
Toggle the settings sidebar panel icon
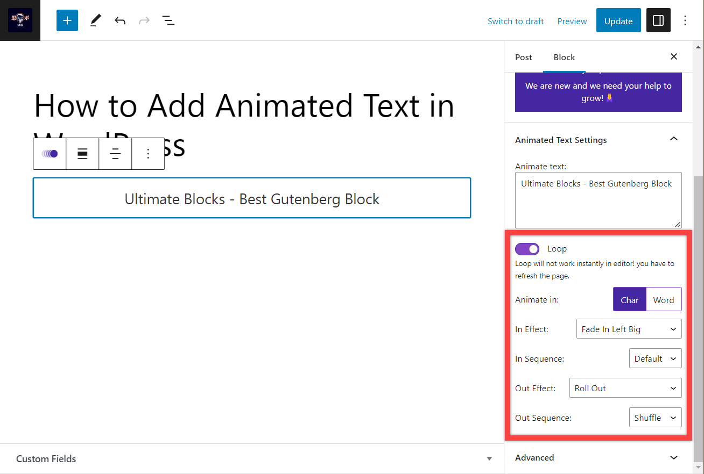[658, 20]
